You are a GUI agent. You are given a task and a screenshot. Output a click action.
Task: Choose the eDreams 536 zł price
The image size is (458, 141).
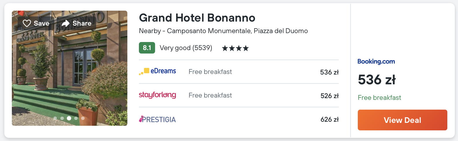(329, 72)
